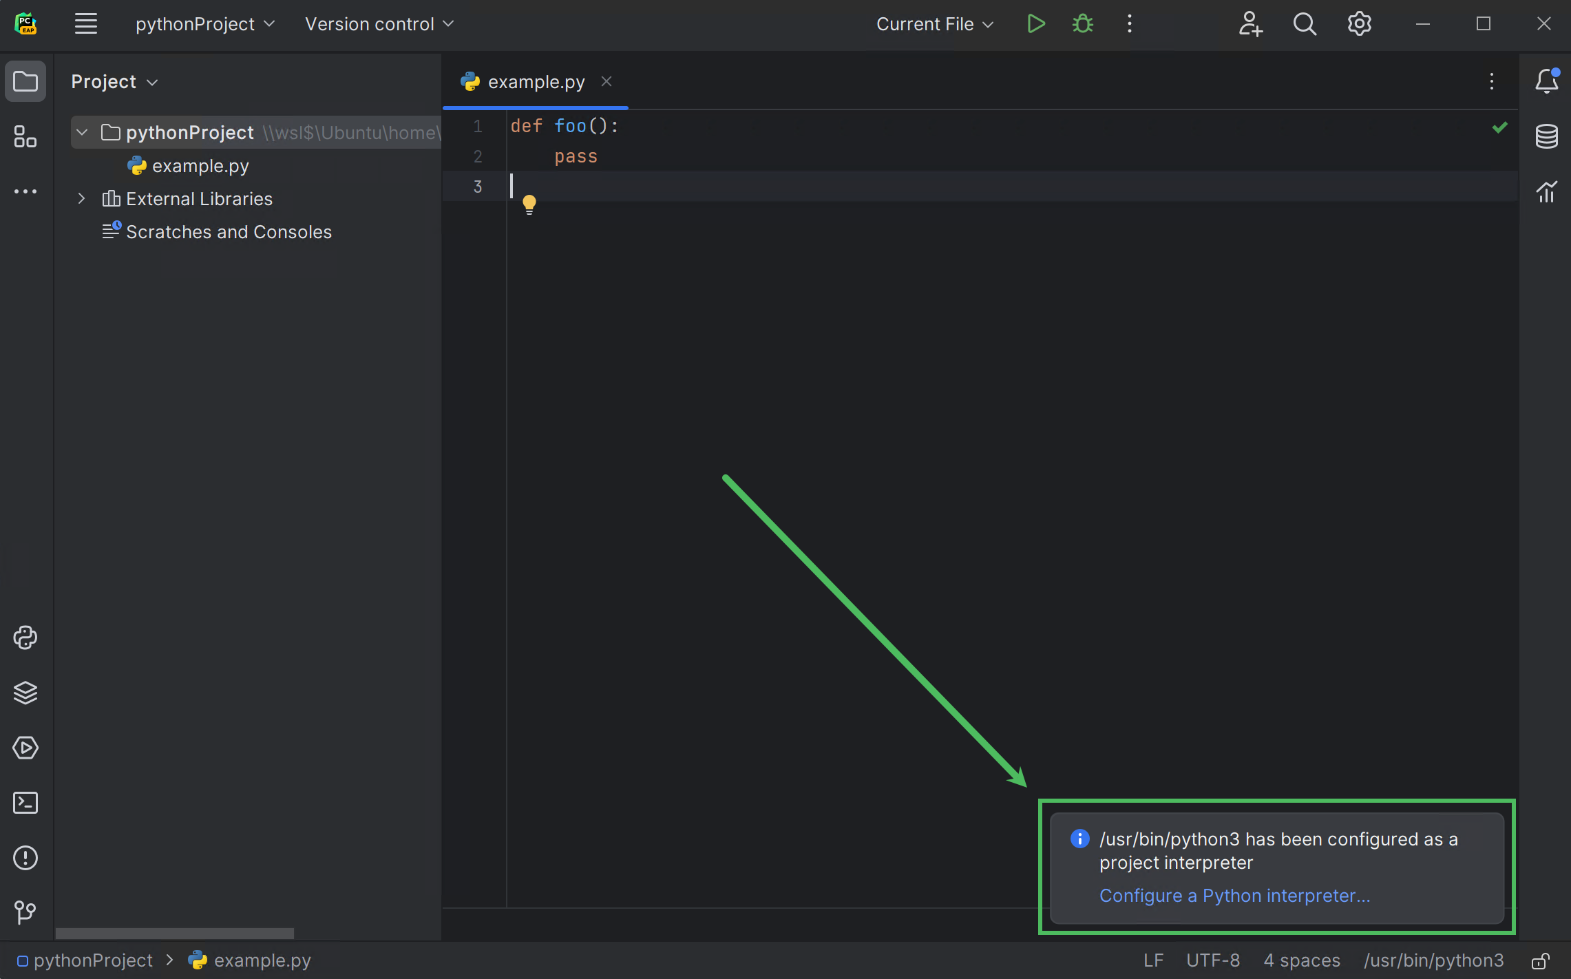Start a debug session
The image size is (1571, 979).
[x=1082, y=23]
